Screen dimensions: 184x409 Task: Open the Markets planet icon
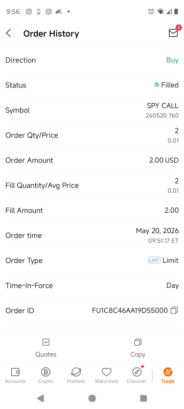(x=76, y=372)
